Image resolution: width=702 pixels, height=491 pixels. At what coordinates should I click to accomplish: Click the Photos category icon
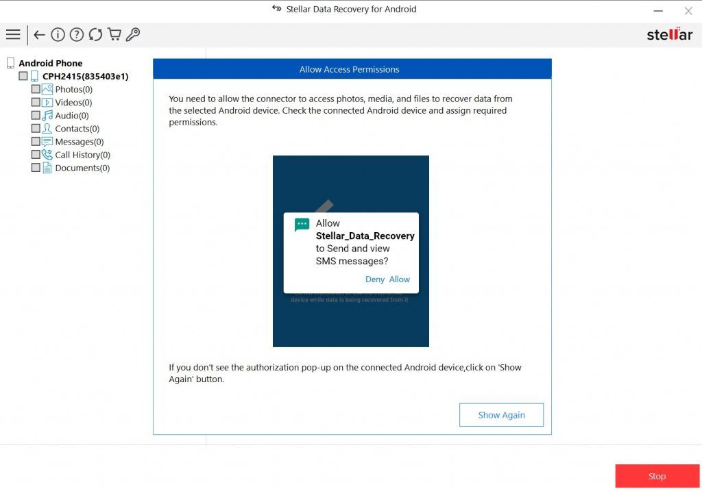[x=47, y=89]
